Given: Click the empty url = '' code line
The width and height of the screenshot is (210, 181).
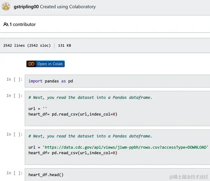Looking at the screenshot, I should (x=38, y=108).
